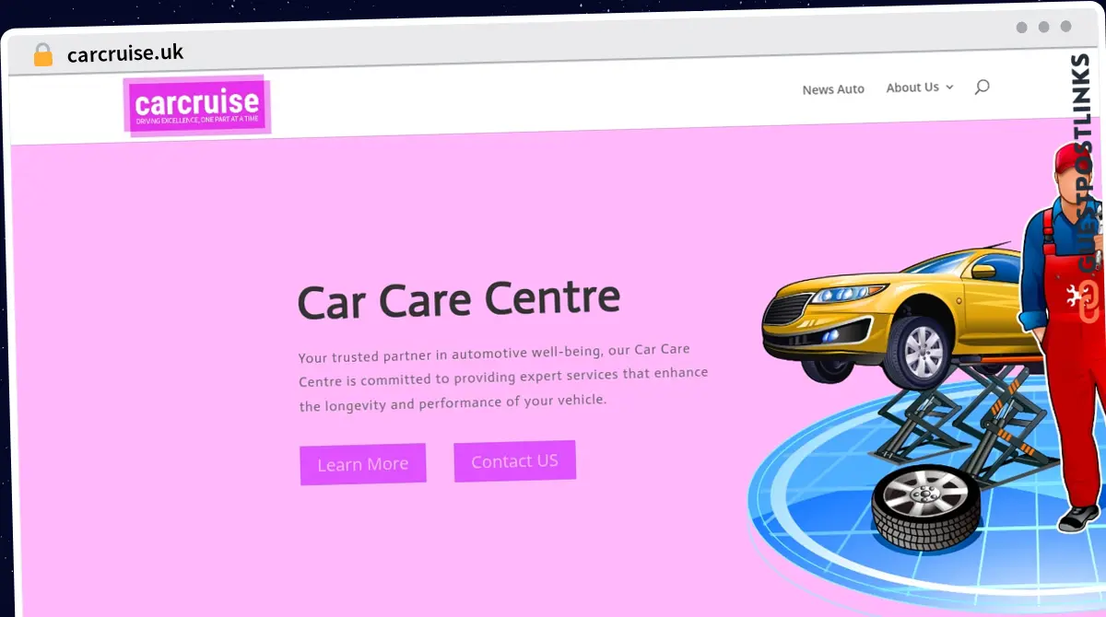Click the first gray window dot
This screenshot has height=617, width=1106.
1021,27
